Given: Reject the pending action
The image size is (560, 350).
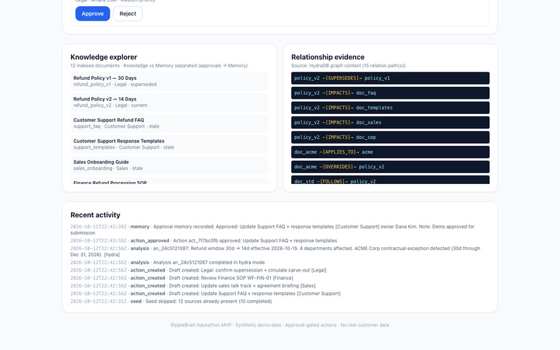Looking at the screenshot, I should [x=128, y=14].
